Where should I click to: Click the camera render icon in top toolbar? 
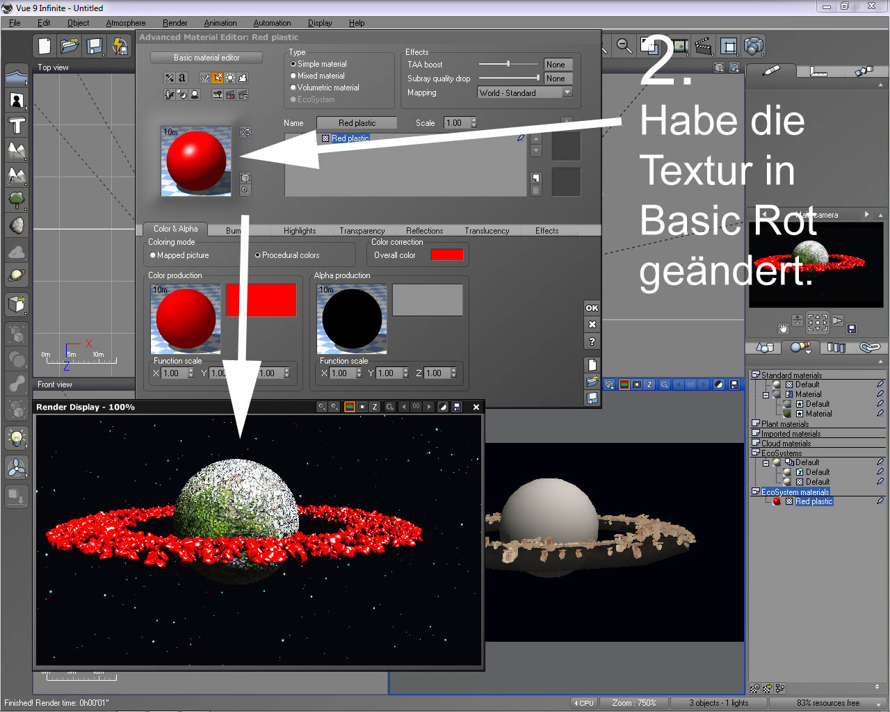(x=754, y=46)
